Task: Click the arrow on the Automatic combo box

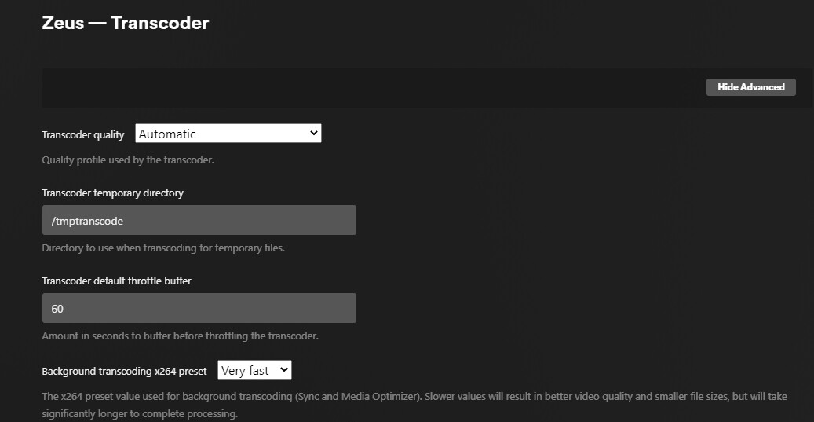Action: 314,134
